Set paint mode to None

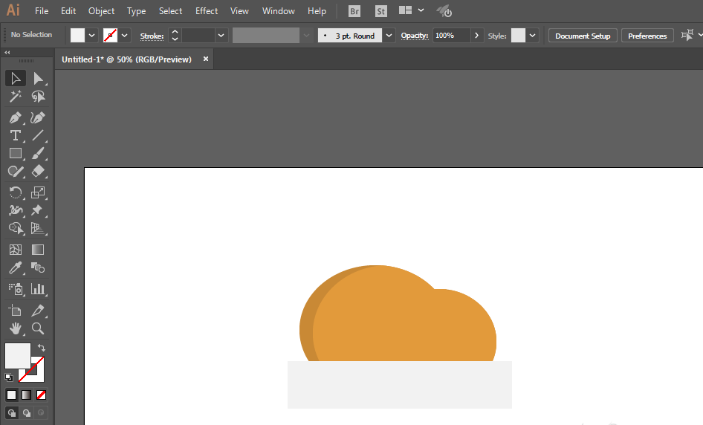(x=42, y=395)
